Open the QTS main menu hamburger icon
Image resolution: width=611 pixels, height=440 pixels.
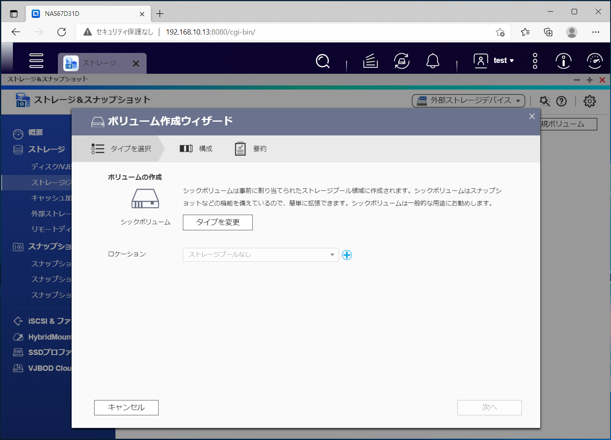click(x=36, y=61)
